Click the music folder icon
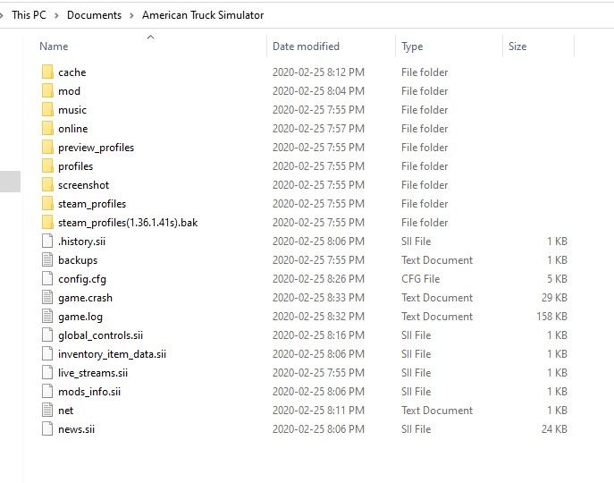614x483 pixels. (47, 110)
